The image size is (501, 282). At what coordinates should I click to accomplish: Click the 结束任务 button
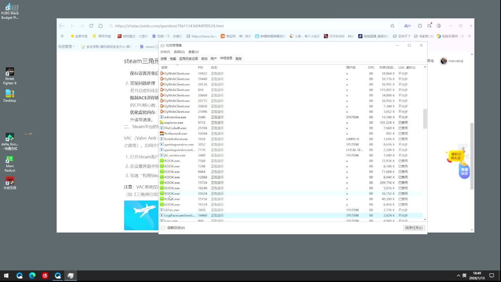tap(414, 228)
